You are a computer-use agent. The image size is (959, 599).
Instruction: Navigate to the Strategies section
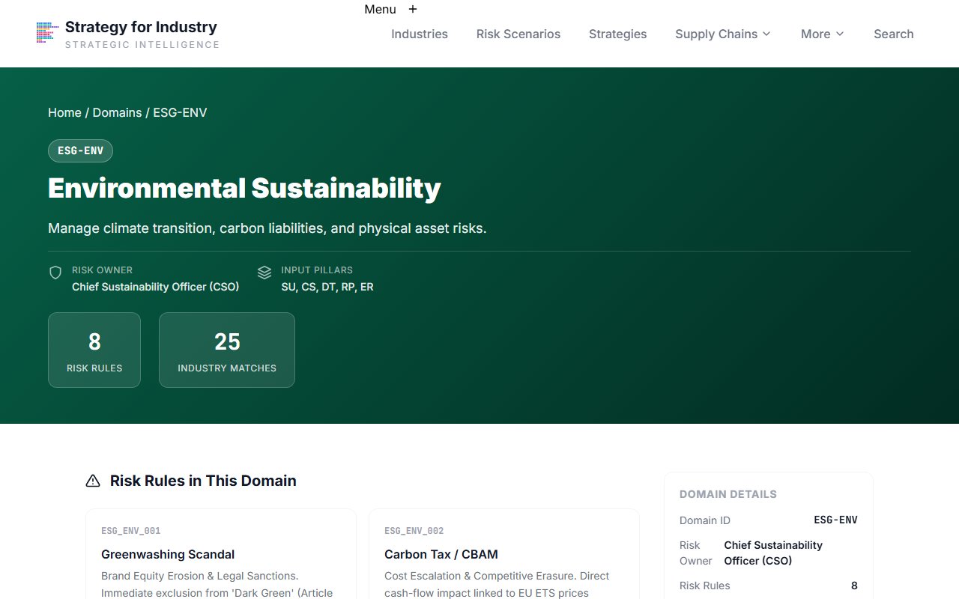[617, 34]
